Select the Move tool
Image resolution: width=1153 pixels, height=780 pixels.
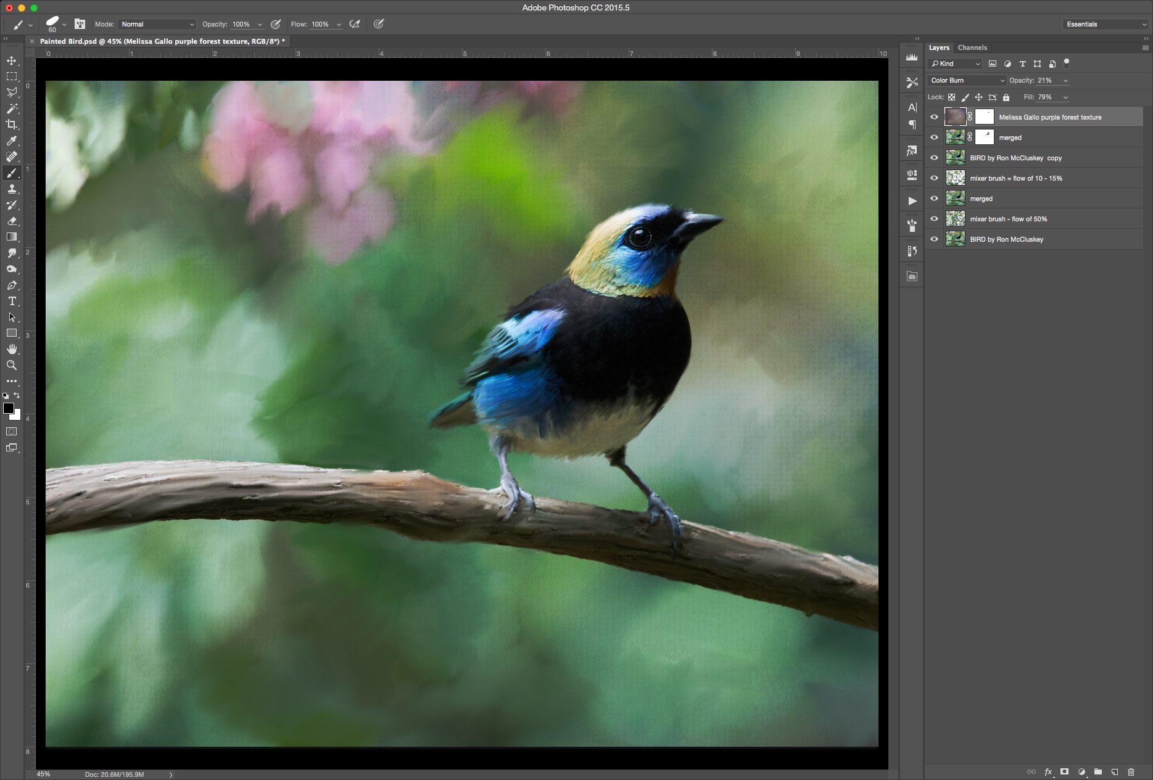(12, 60)
